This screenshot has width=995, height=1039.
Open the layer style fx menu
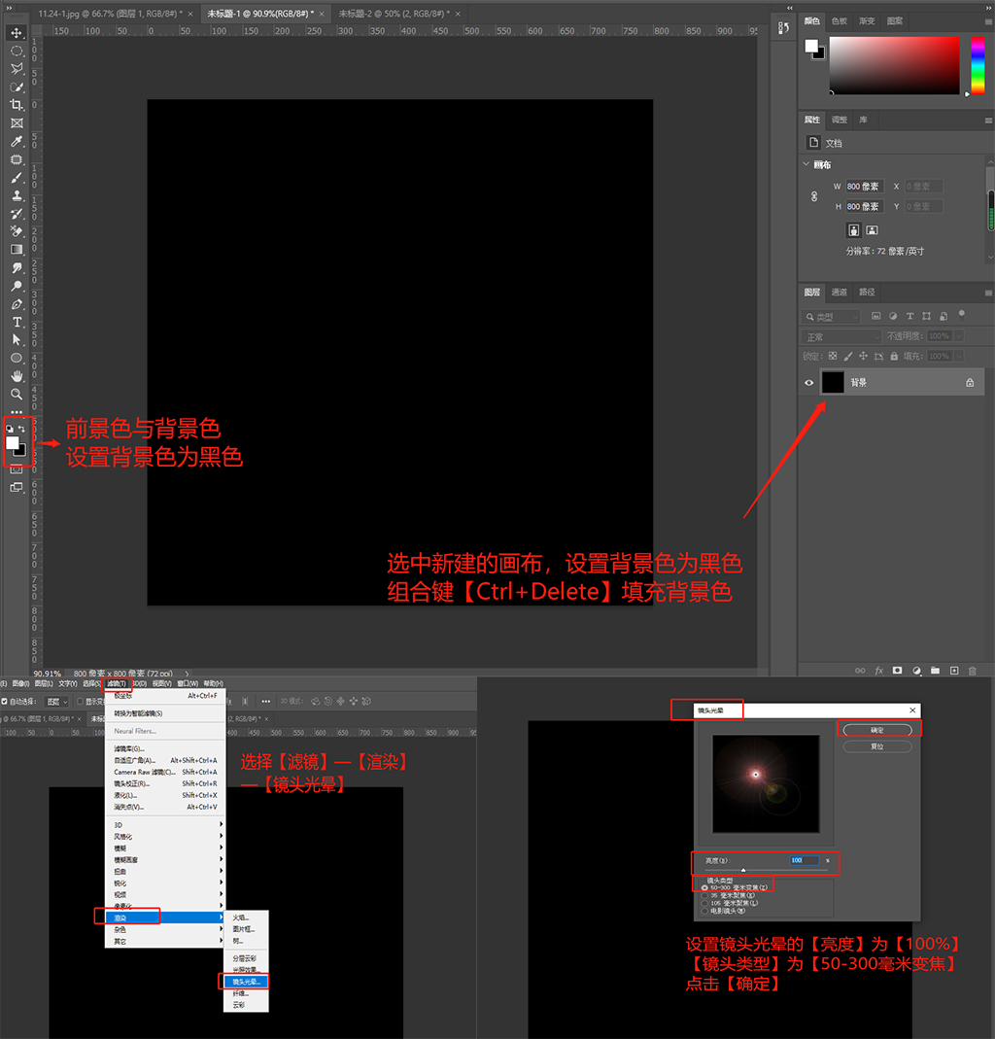(x=879, y=671)
